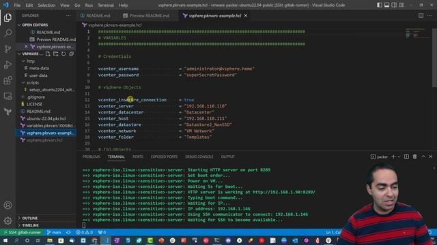Click the Windows taskbar search icon

[16, 240]
